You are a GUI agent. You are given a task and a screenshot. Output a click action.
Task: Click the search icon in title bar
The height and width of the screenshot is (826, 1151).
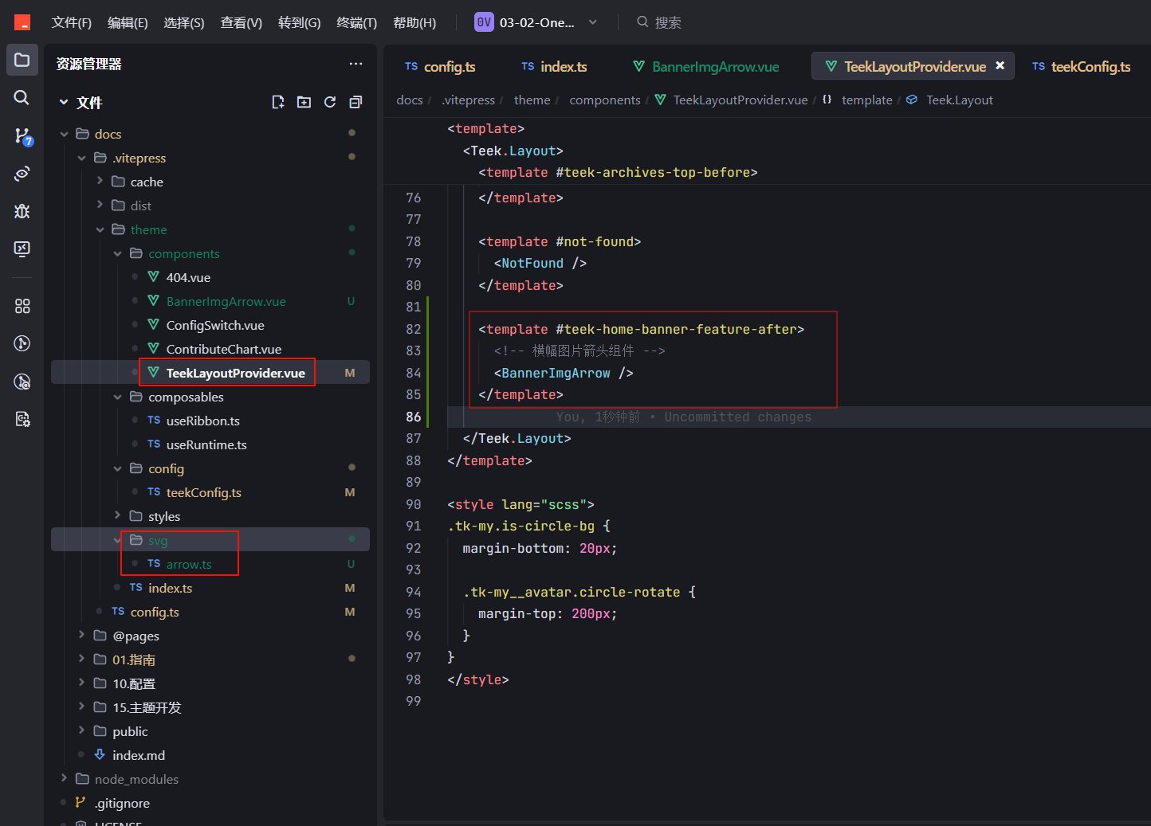click(x=642, y=22)
